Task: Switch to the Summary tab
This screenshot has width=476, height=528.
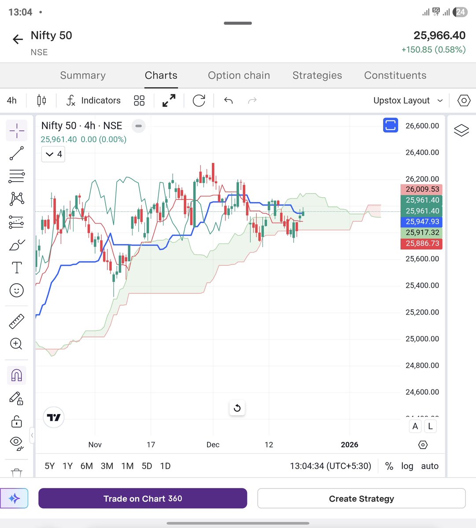Action: coord(83,75)
